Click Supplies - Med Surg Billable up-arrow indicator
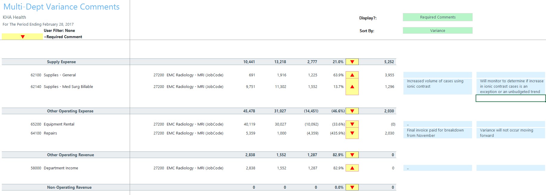Image resolution: width=546 pixels, height=195 pixels. click(x=352, y=87)
